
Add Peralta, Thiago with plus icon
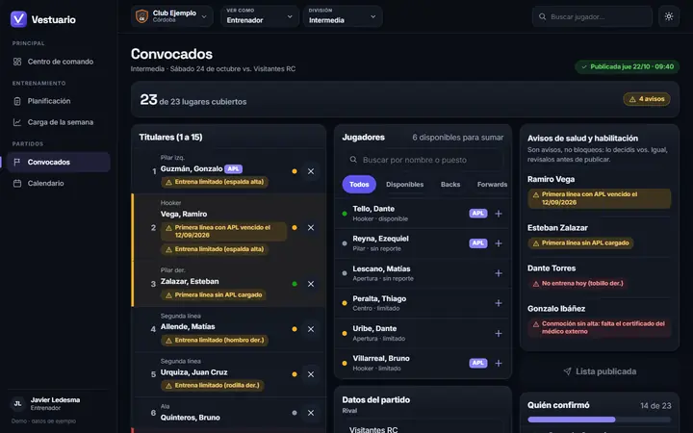(499, 303)
